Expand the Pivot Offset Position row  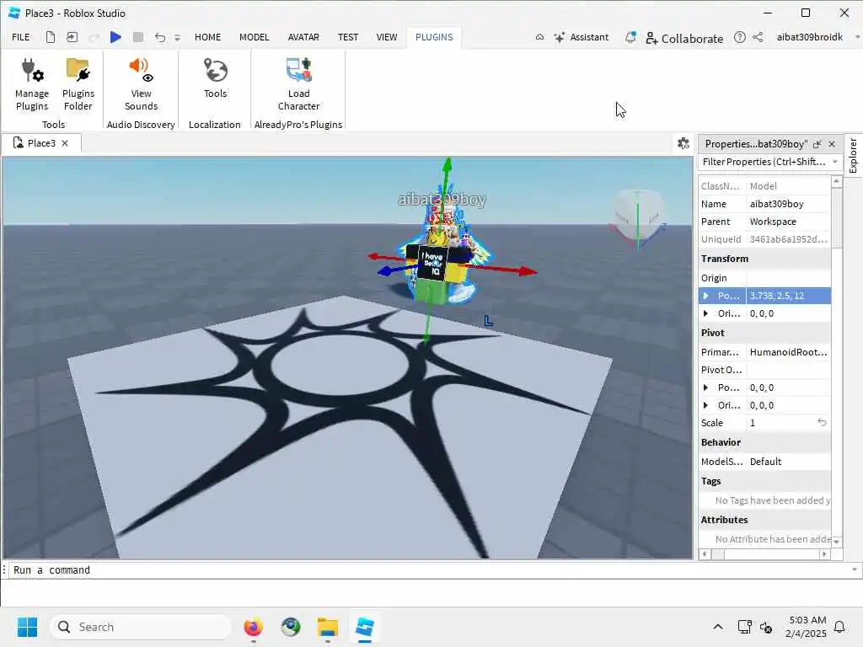point(705,388)
